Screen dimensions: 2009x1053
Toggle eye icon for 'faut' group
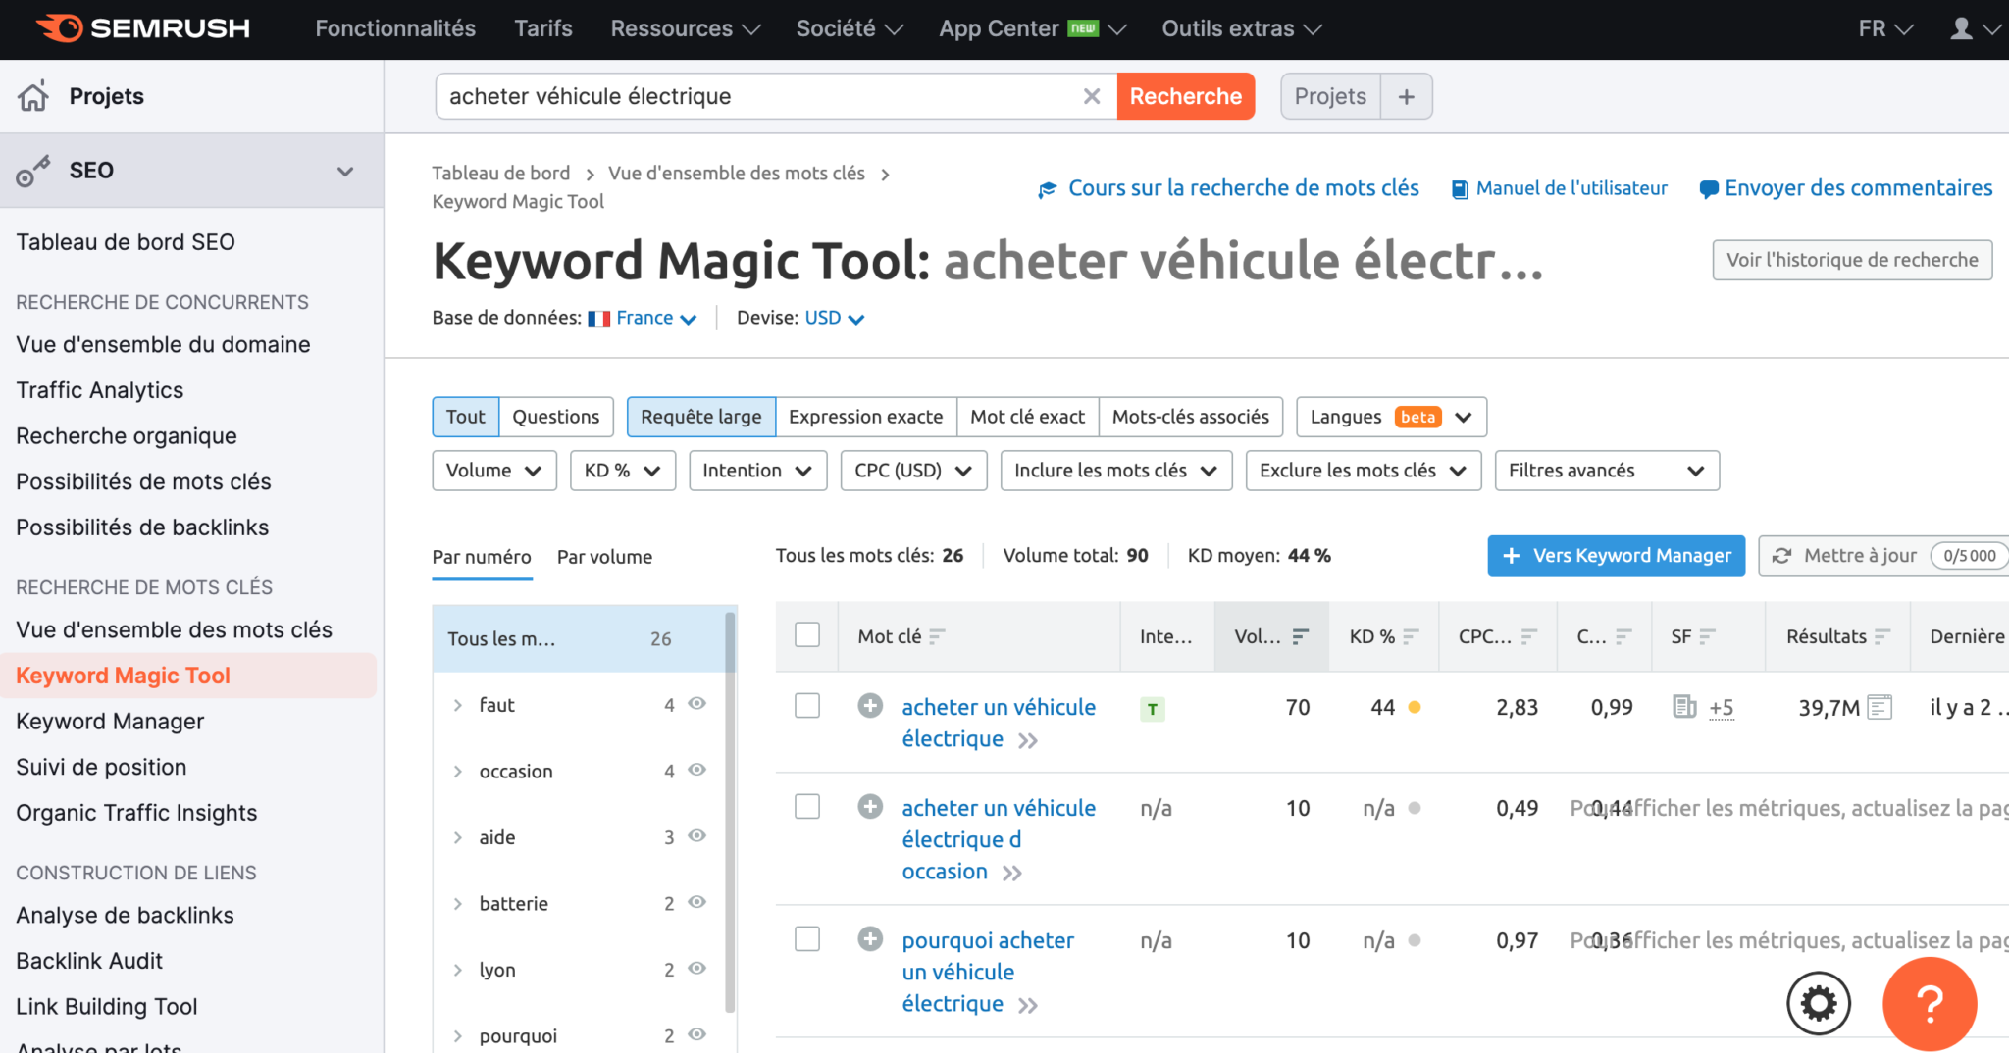697,704
